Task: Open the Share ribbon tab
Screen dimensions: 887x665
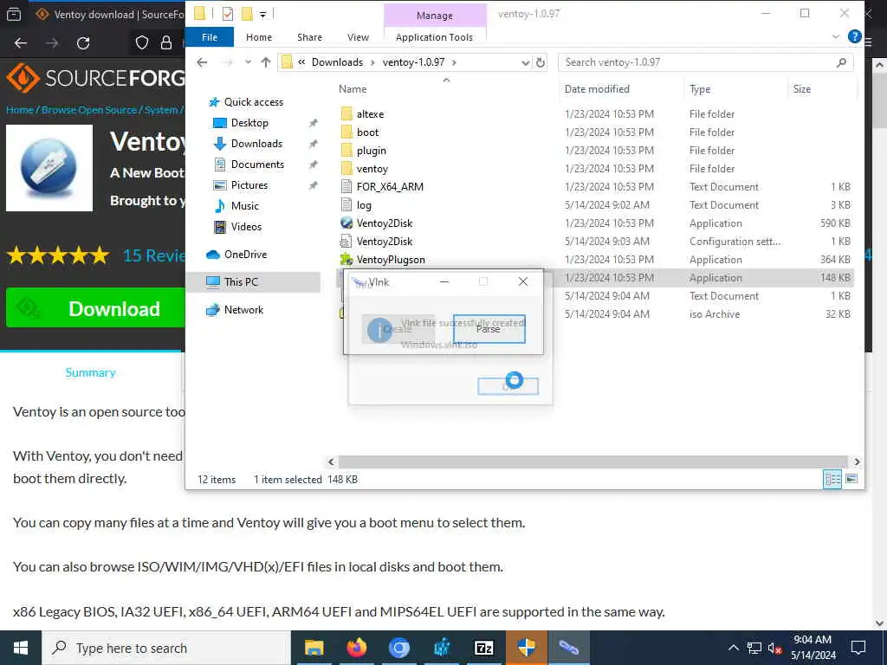Action: click(x=309, y=37)
